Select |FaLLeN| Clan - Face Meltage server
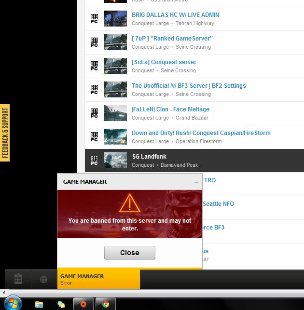304x310 pixels. click(x=171, y=109)
